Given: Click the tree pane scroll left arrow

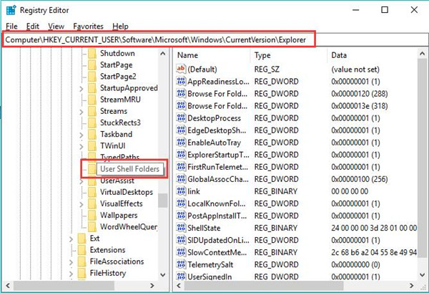Looking at the screenshot, I should (8, 286).
